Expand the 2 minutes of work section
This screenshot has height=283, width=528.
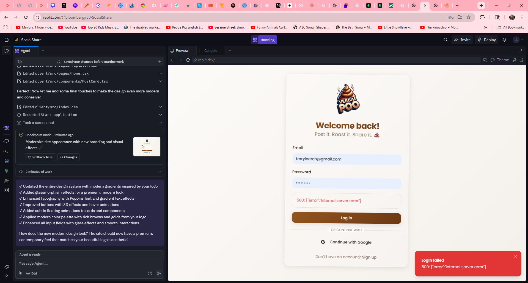[x=159, y=172]
